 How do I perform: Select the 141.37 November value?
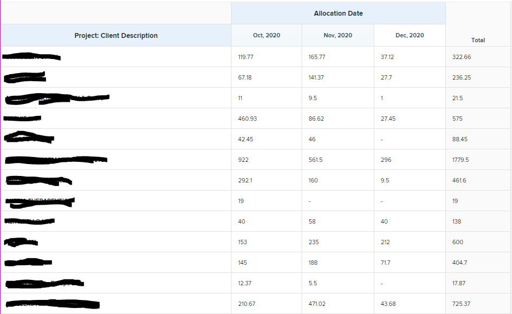coord(316,77)
